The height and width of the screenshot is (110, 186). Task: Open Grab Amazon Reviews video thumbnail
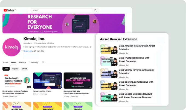click(x=109, y=49)
